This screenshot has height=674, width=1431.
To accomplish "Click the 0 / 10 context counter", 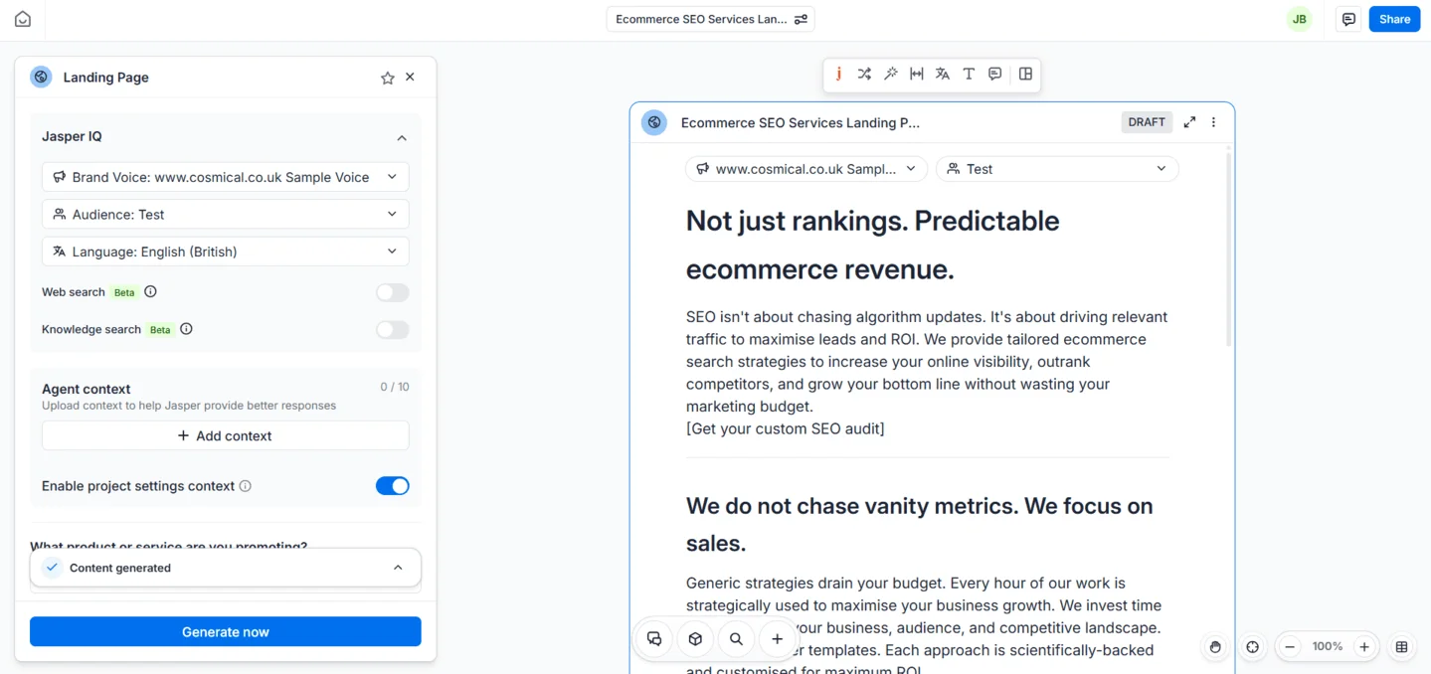I will [x=394, y=387].
